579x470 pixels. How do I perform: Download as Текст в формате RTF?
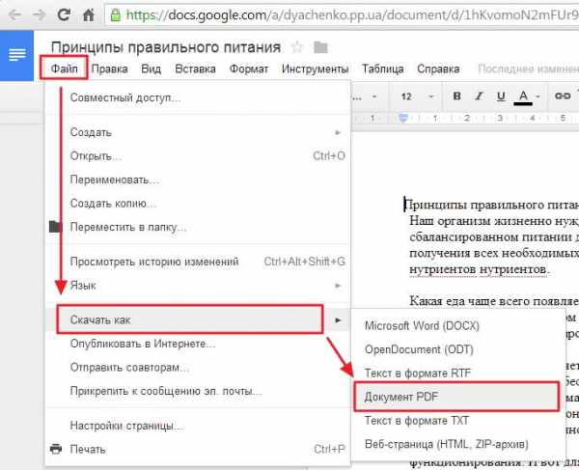coord(458,373)
